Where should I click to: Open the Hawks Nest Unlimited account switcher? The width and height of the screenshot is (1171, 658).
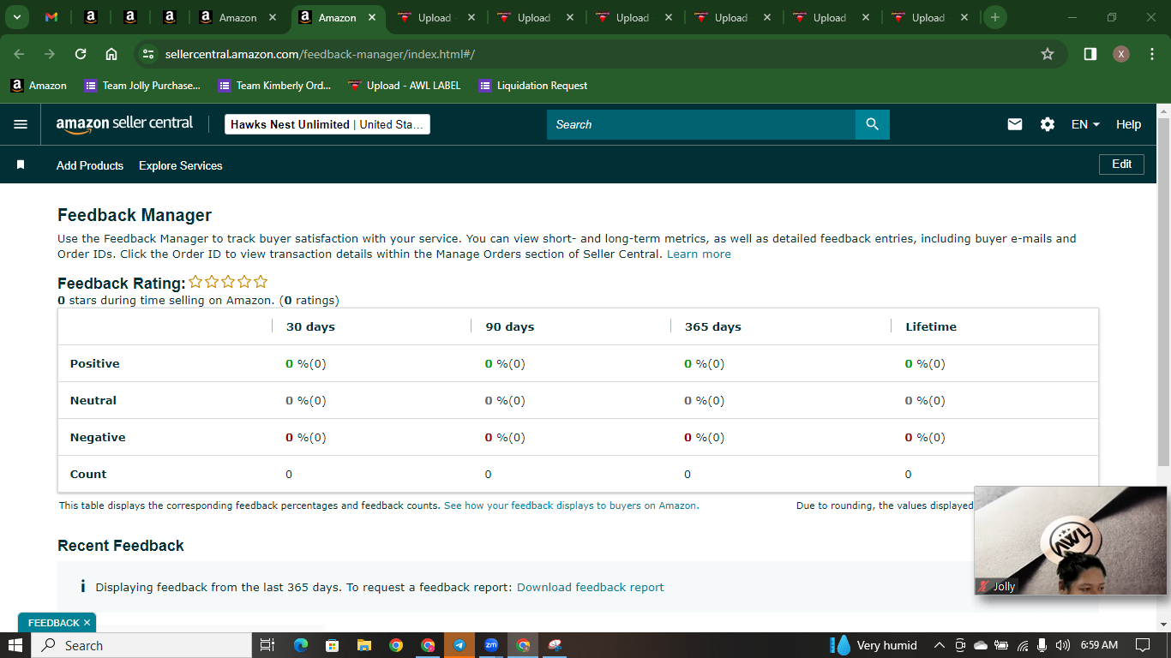327,124
